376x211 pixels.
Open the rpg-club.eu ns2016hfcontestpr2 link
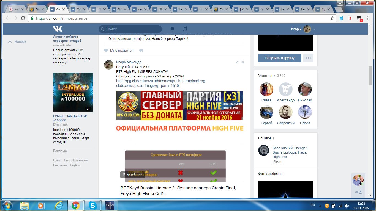point(147,81)
